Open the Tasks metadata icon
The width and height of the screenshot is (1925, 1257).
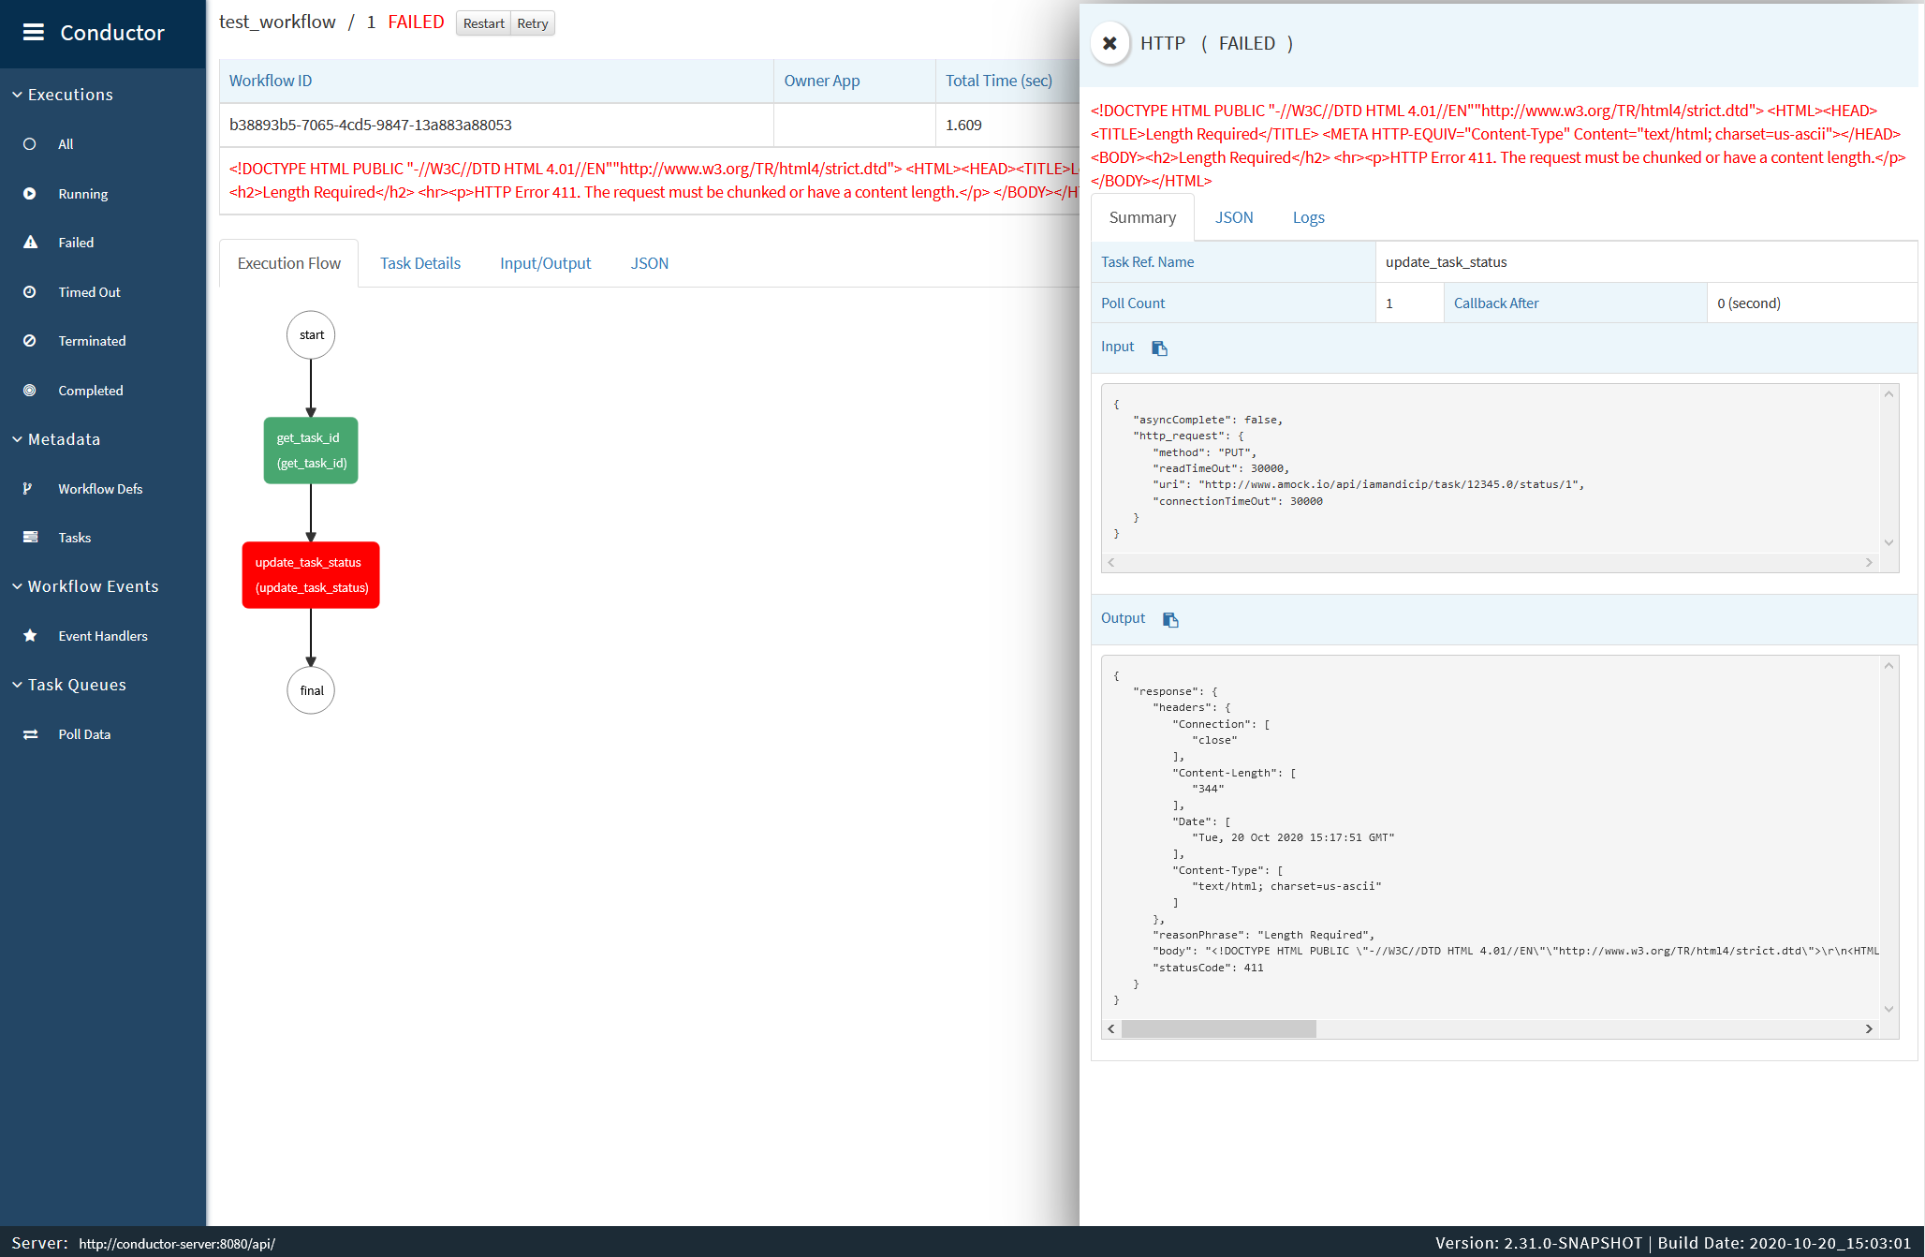click(x=31, y=537)
